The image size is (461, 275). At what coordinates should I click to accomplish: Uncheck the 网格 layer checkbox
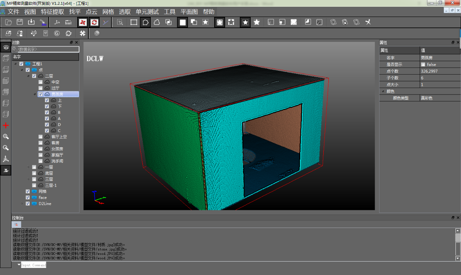[28, 191]
